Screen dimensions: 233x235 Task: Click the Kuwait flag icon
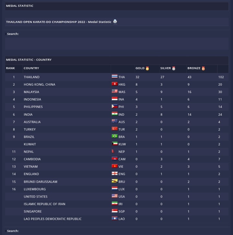tap(115, 144)
